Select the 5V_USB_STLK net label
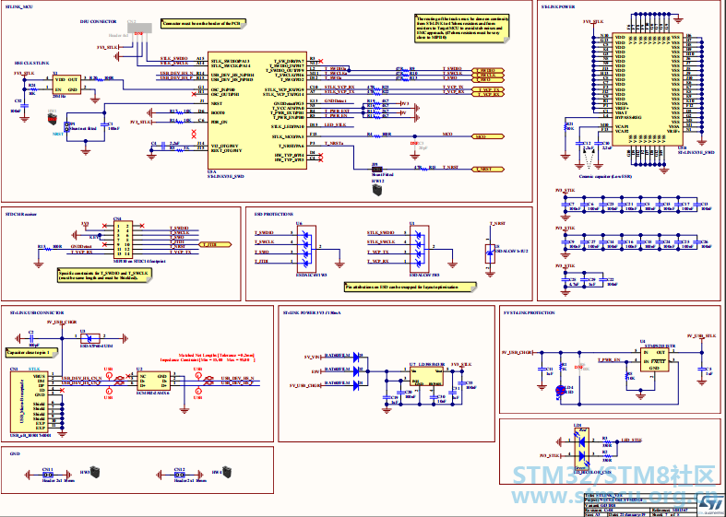The width and height of the screenshot is (726, 517). pos(701,335)
